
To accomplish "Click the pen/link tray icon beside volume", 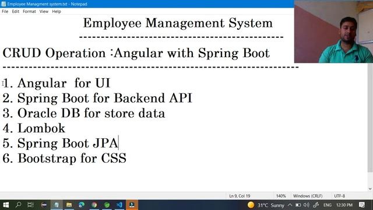I will tap(316, 205).
